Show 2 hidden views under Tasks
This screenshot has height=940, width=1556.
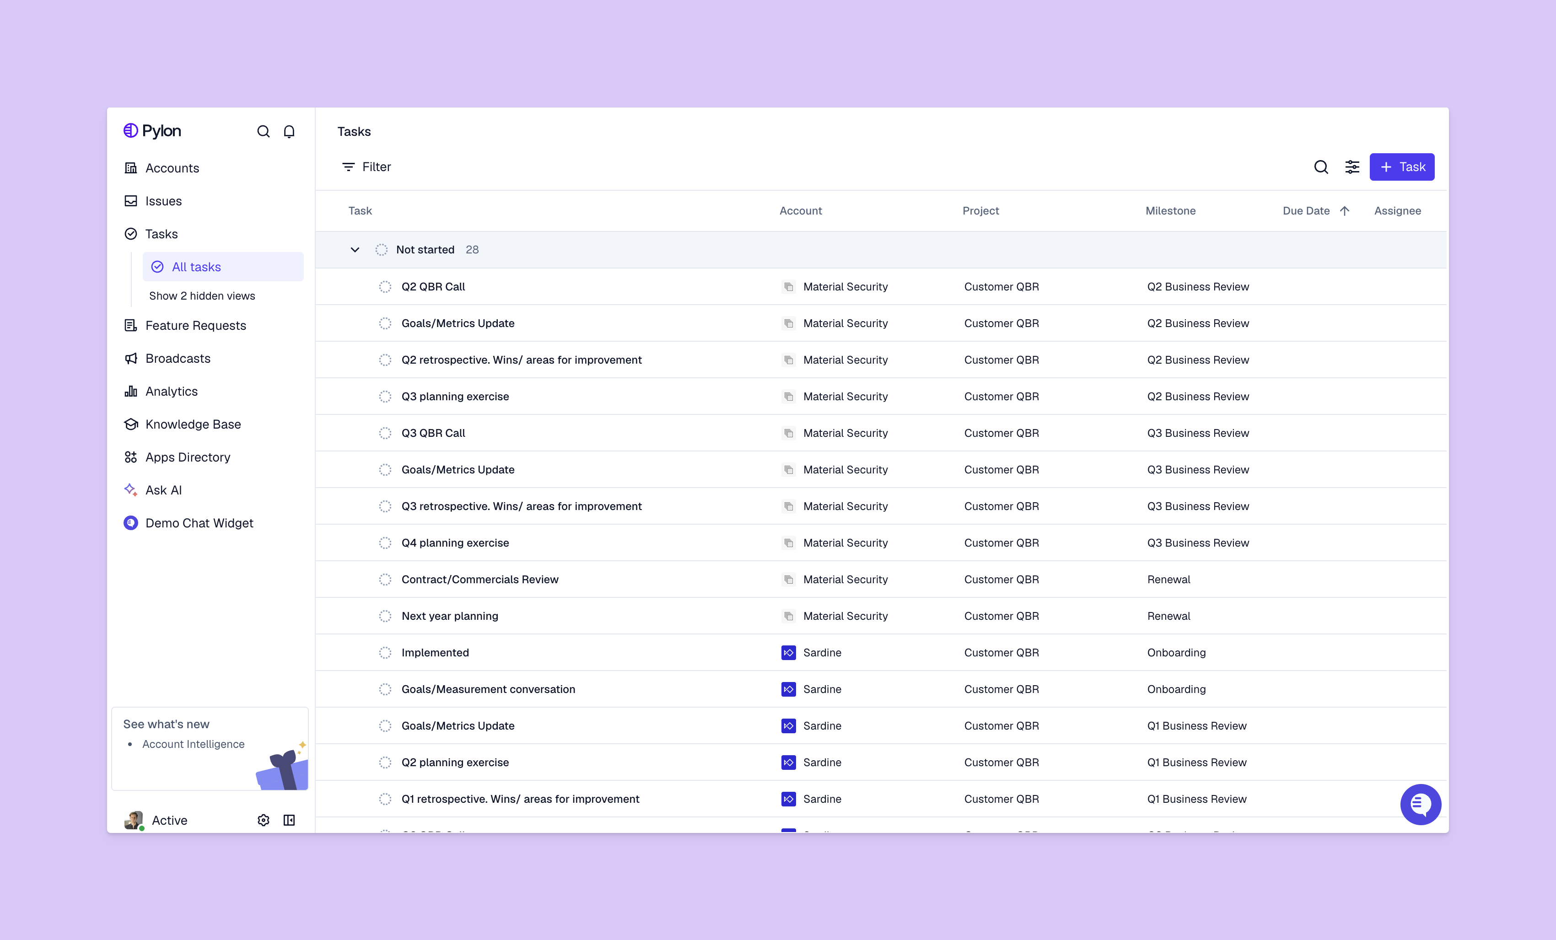[x=202, y=295]
